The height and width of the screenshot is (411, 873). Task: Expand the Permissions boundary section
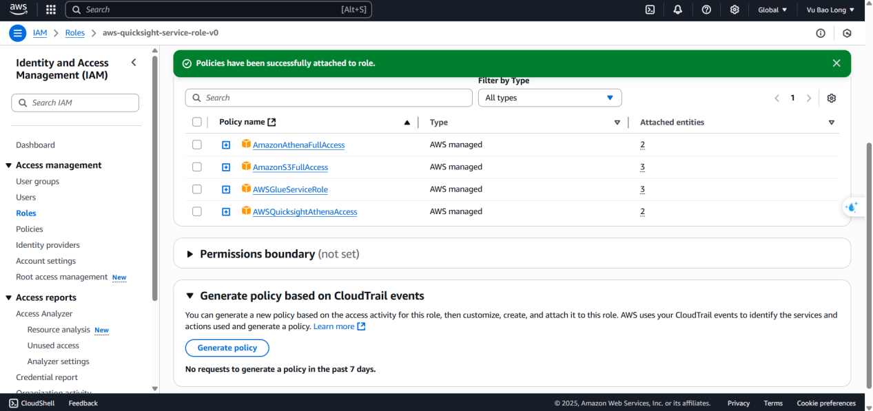click(x=190, y=254)
